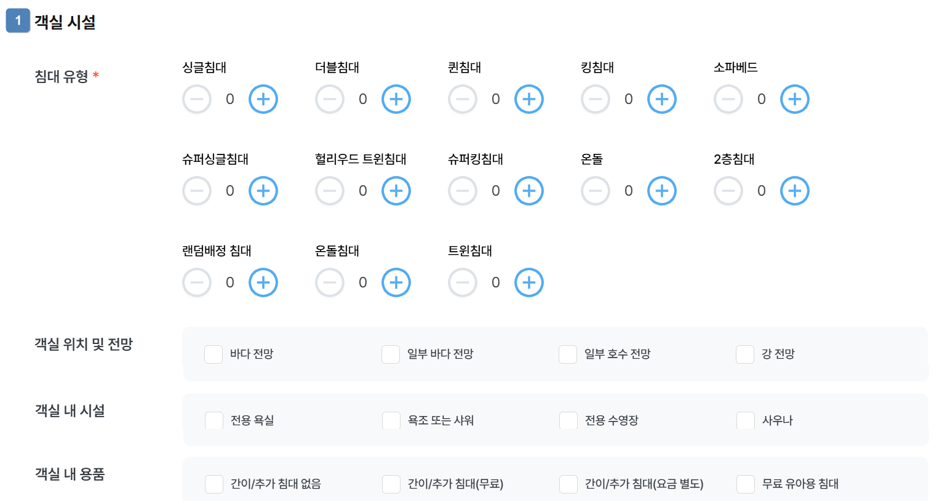Toggle 간이/추가 침대(무료) checkbox

click(x=391, y=484)
